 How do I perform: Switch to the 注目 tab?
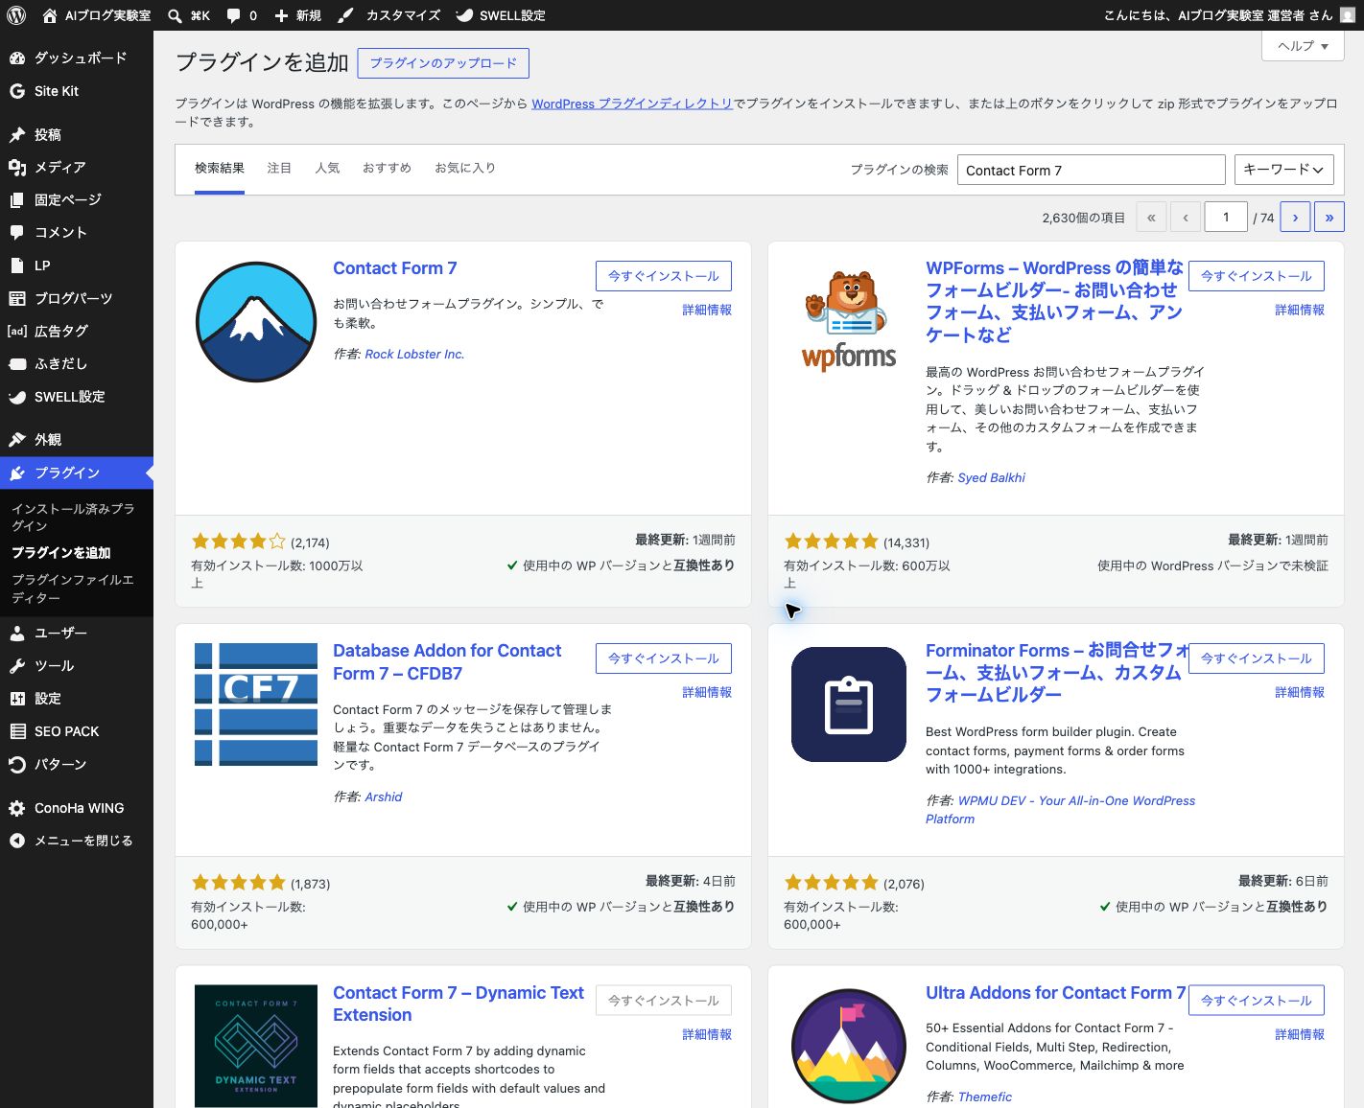pos(279,168)
